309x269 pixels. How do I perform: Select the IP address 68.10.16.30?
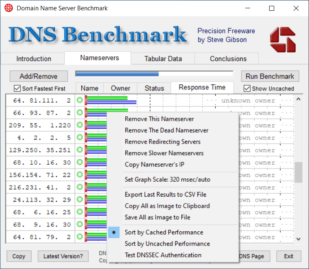(x=41, y=162)
